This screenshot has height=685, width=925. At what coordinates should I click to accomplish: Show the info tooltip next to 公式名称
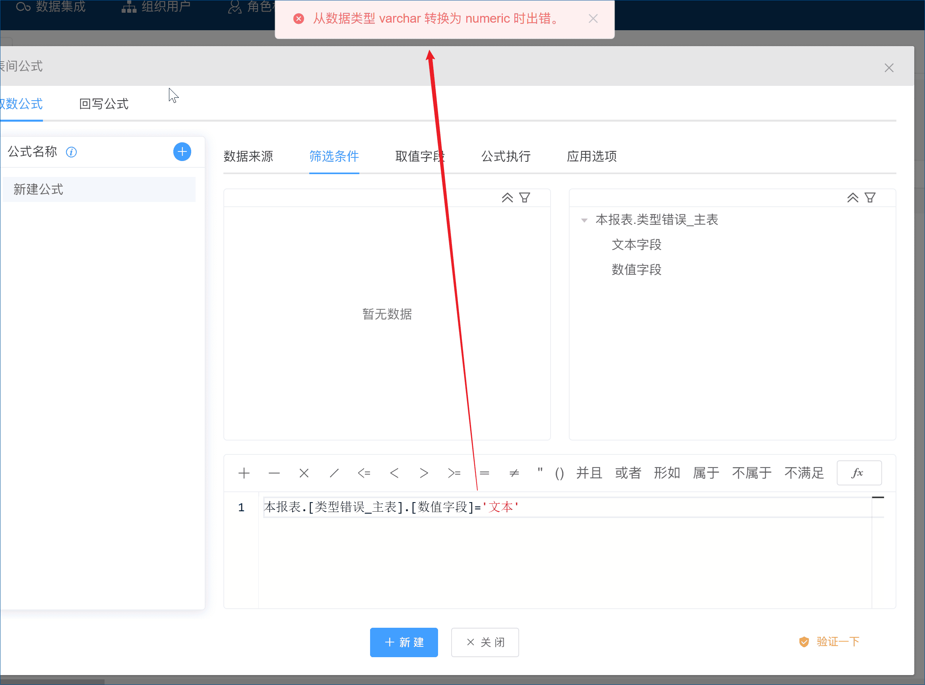coord(71,152)
